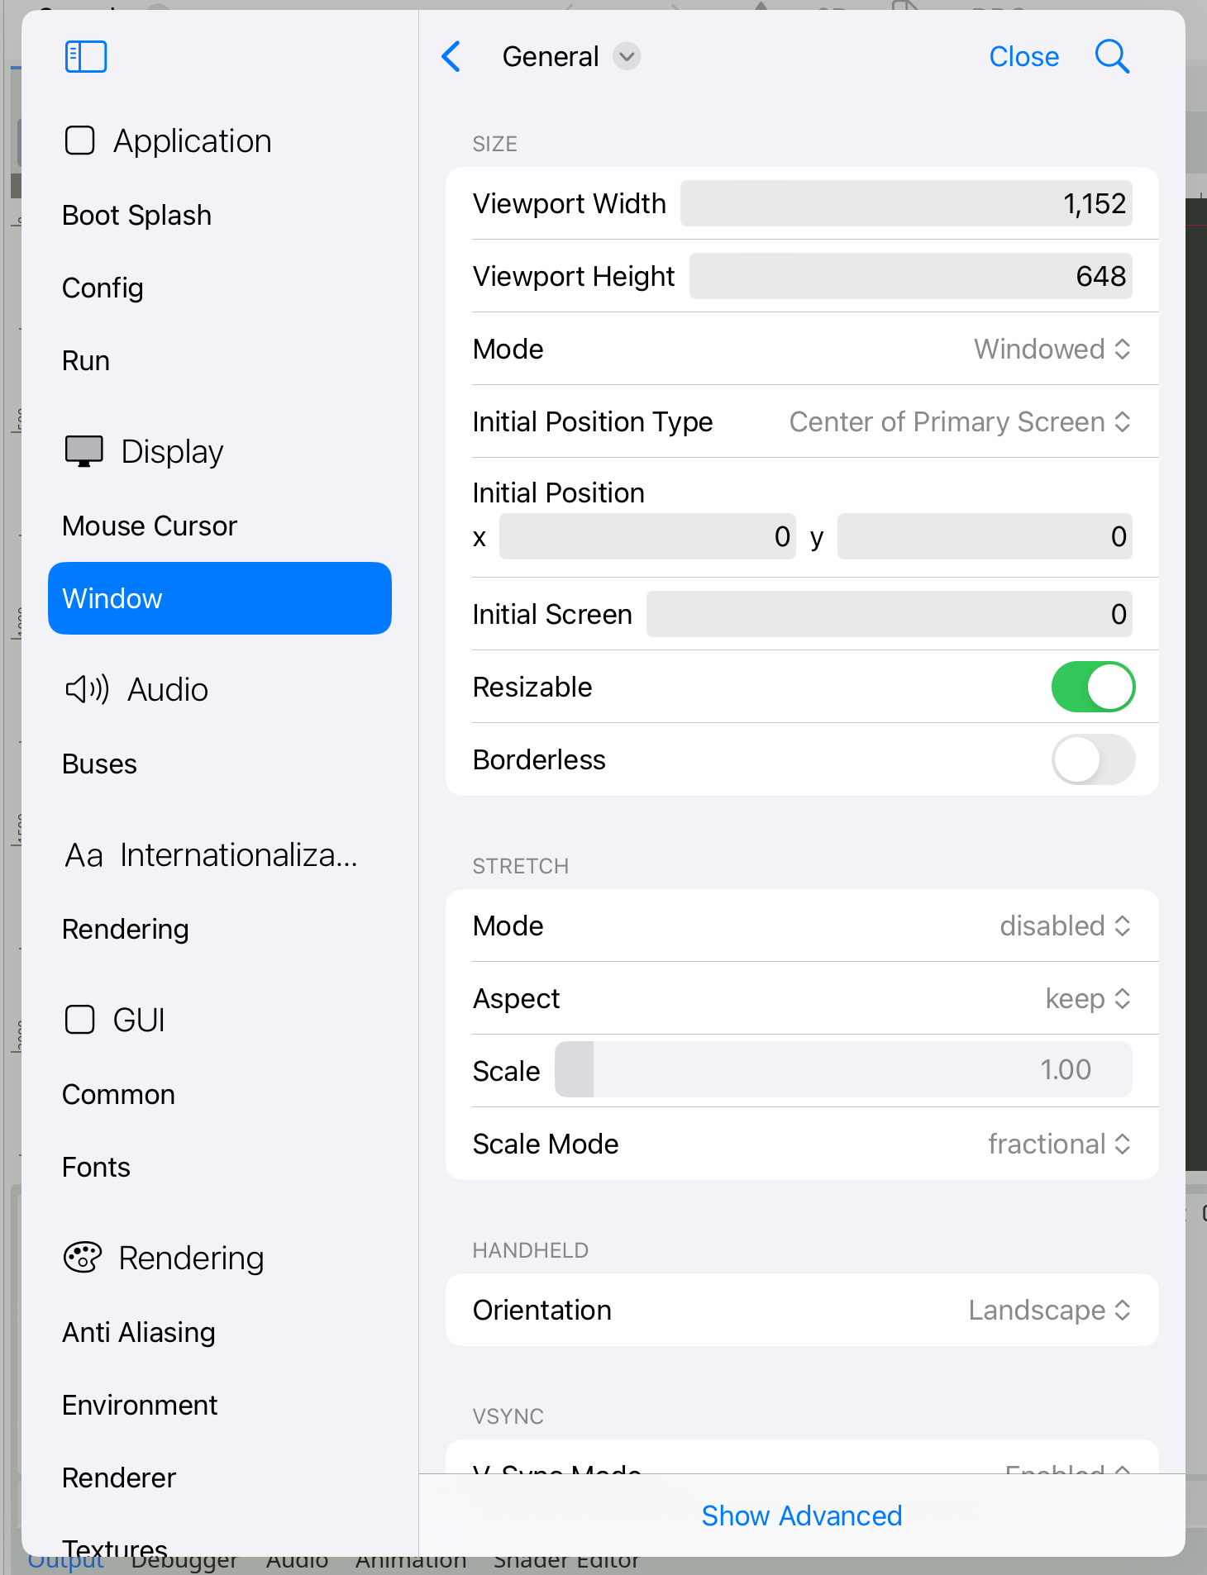This screenshot has width=1207, height=1575.
Task: Select the Application section icon
Action: point(80,140)
